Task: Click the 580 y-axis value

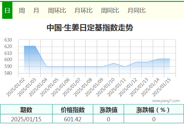Action: [x=8, y=73]
